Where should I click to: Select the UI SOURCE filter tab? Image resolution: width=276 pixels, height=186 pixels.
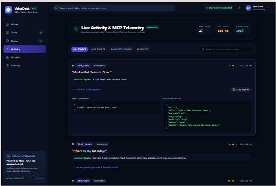click(x=143, y=49)
